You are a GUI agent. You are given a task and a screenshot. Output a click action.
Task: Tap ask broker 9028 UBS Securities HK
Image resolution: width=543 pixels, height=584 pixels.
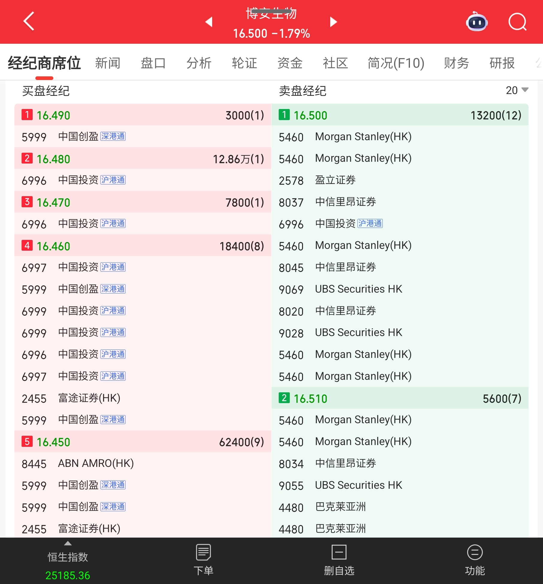pyautogui.click(x=400, y=333)
